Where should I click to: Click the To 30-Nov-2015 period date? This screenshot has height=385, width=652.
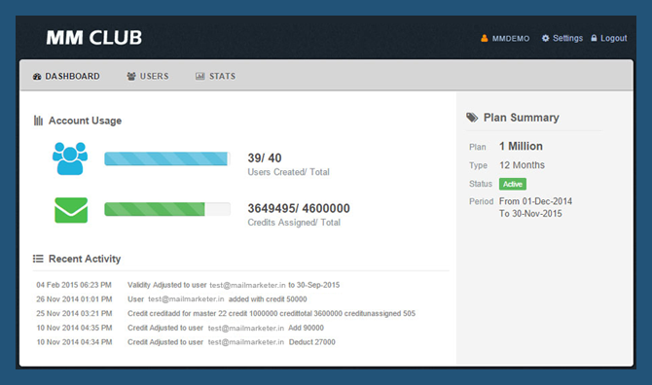point(530,214)
